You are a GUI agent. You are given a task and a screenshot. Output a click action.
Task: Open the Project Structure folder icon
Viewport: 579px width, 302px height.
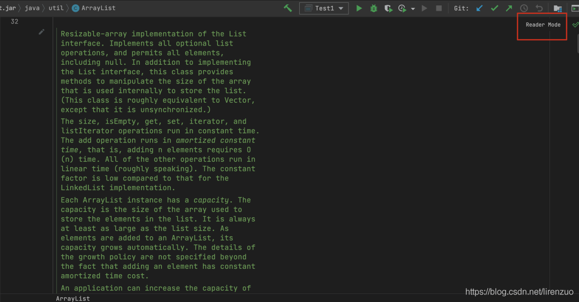click(558, 8)
